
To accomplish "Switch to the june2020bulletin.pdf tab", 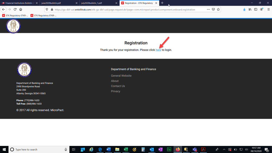I will click(57, 3).
